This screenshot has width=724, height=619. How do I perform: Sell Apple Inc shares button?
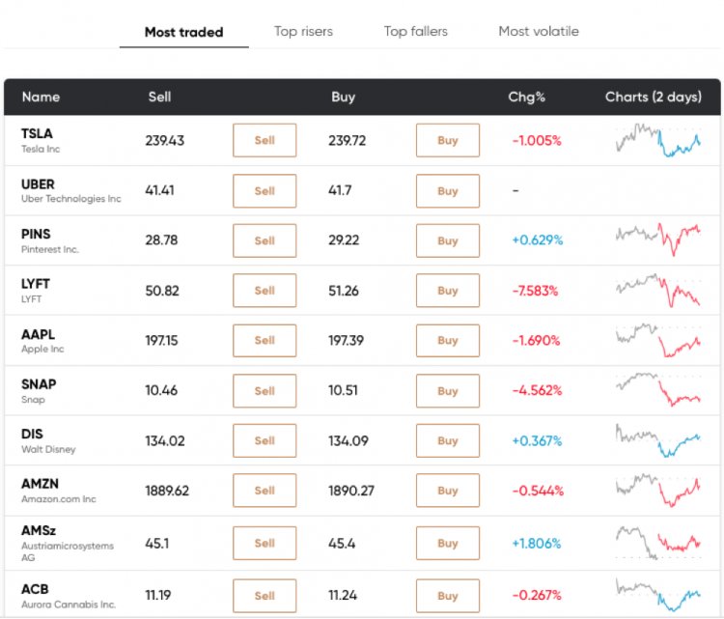[x=265, y=340]
